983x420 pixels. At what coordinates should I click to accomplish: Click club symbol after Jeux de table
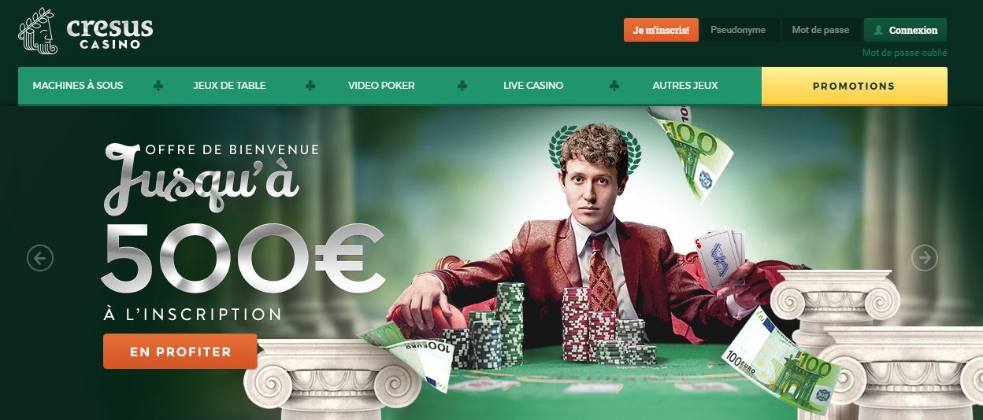pyautogui.click(x=310, y=86)
